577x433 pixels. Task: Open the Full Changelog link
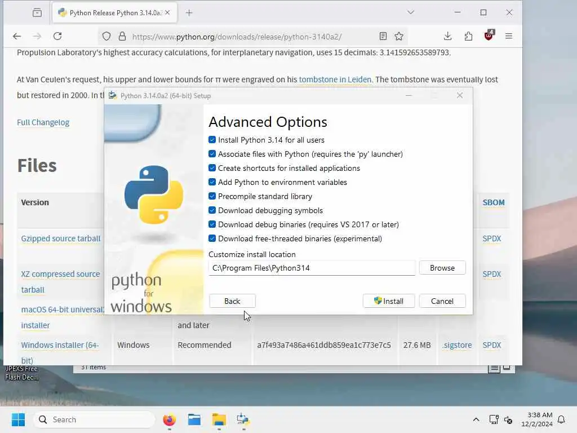[43, 122]
